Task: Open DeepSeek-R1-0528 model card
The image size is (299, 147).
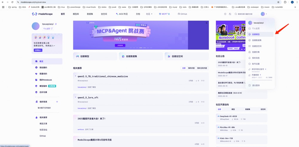Action: (242, 117)
